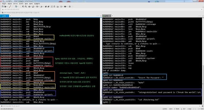Click the Xagent icon next to Xftp
This screenshot has width=204, height=110.
48,7
